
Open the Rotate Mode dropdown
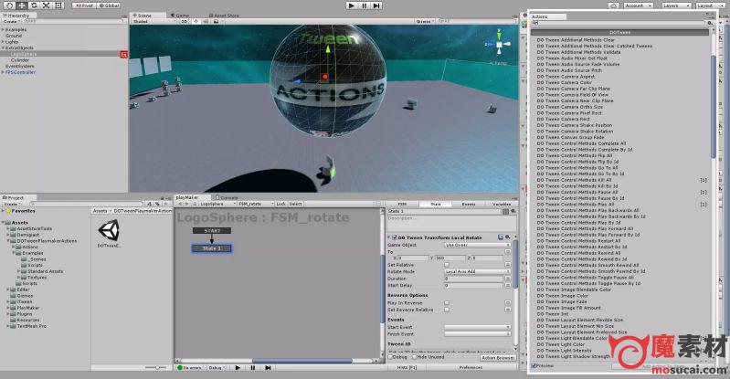point(477,271)
